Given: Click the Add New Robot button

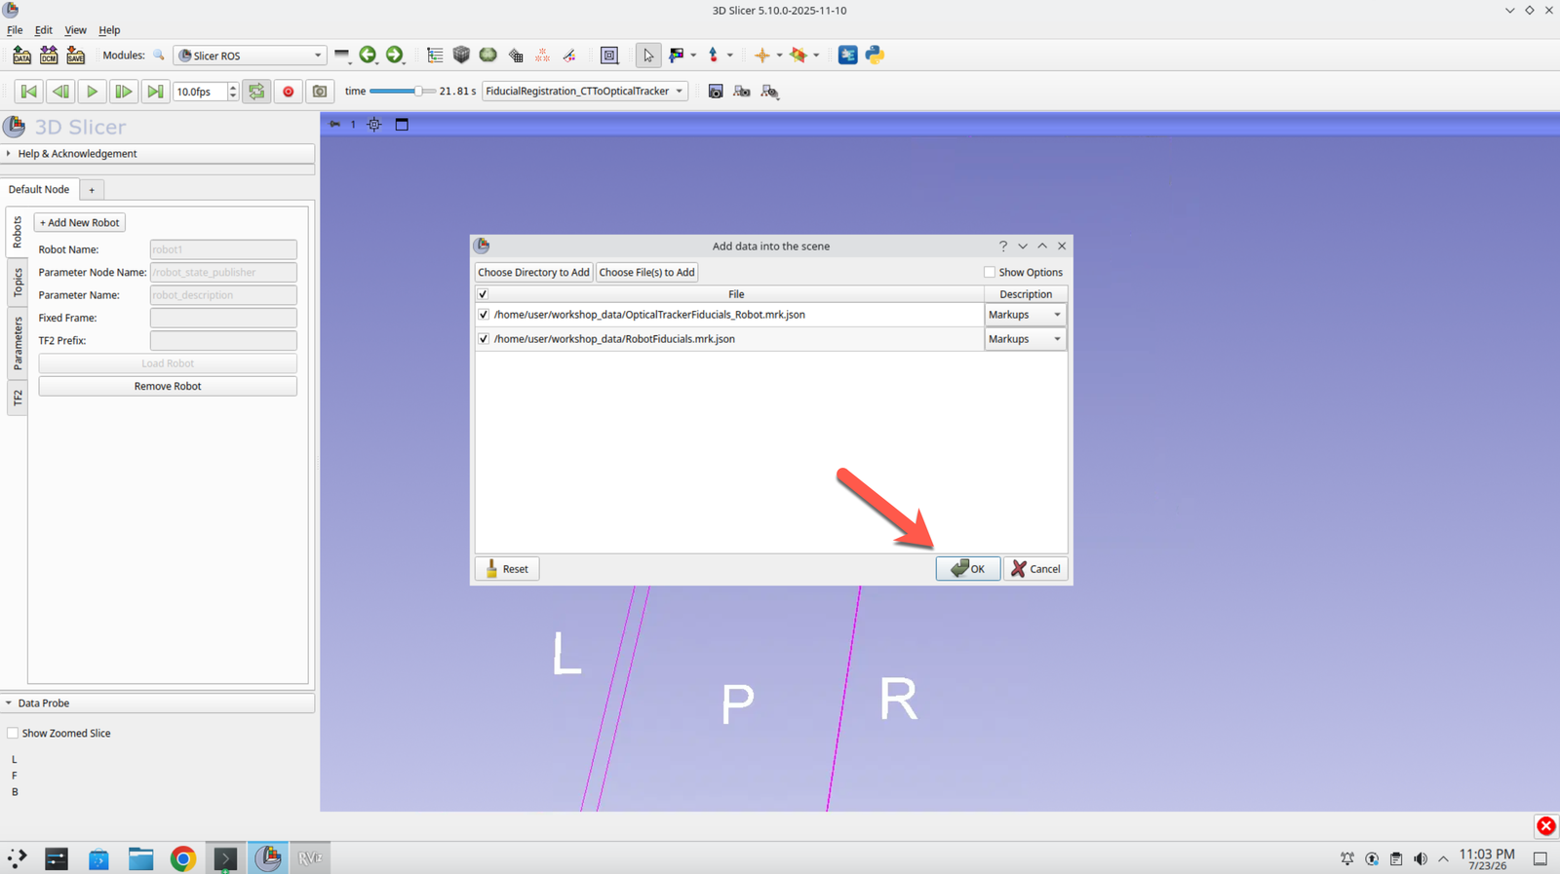Looking at the screenshot, I should (80, 223).
